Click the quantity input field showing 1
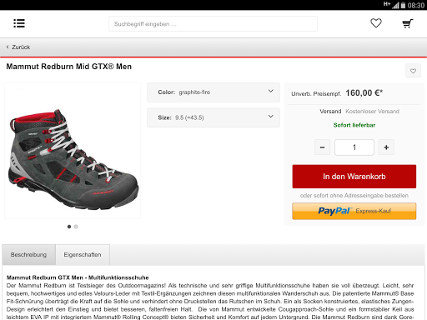Screen dimensions: 427x320 (354, 147)
